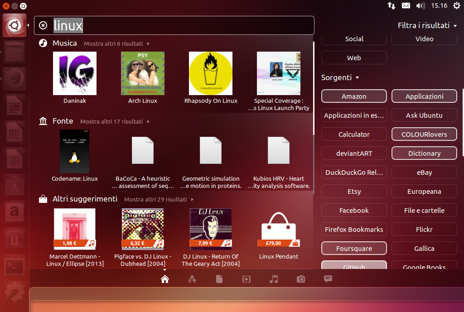Enable the Ask Ubuntu source filter

[x=424, y=115]
